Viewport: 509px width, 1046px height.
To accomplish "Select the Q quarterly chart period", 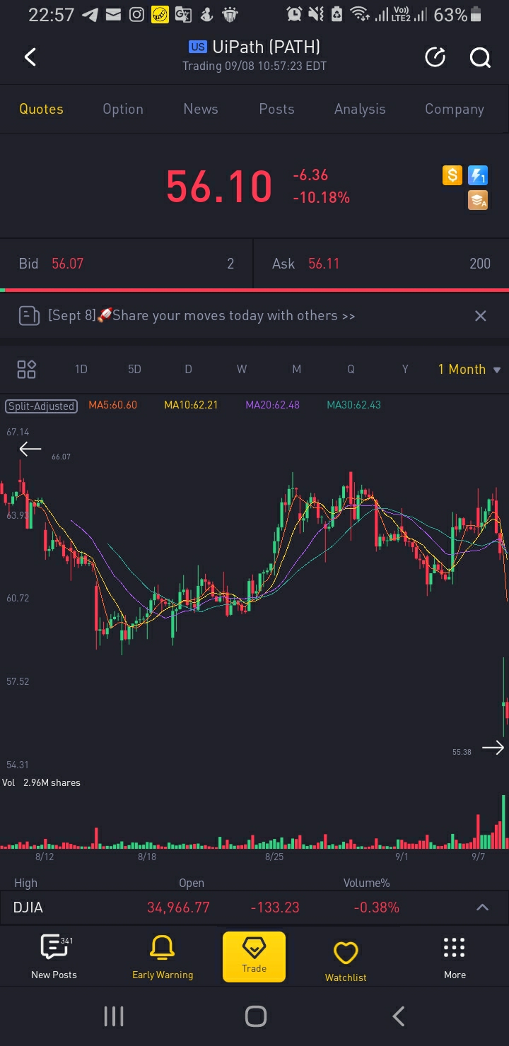I will (351, 369).
